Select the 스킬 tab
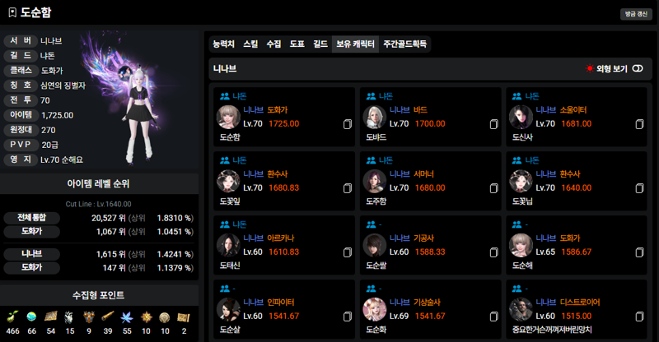This screenshot has width=659, height=342. [x=250, y=44]
